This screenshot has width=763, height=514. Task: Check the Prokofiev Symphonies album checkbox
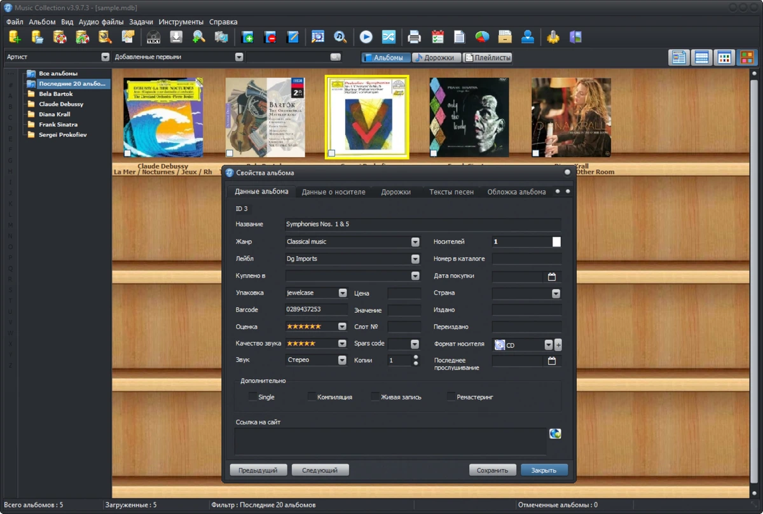click(x=331, y=153)
